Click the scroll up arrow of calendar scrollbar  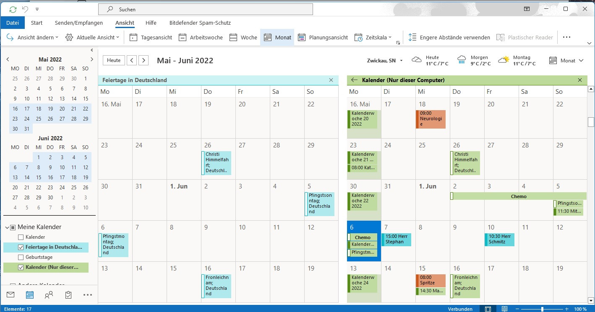pos(591,89)
